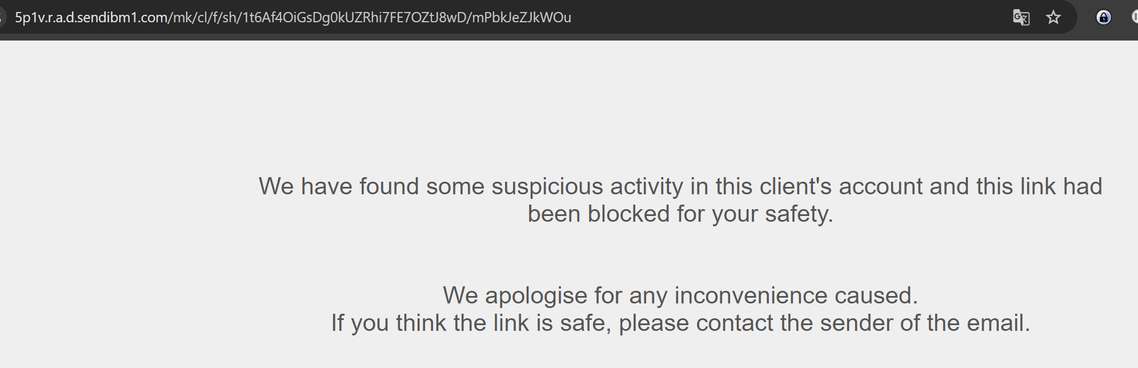This screenshot has height=368, width=1138.
Task: Click 'We apologise for any inconvenience caused.' text
Action: tap(680, 296)
